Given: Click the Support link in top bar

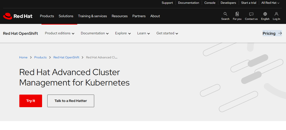Looking at the screenshot, I should click(167, 3).
